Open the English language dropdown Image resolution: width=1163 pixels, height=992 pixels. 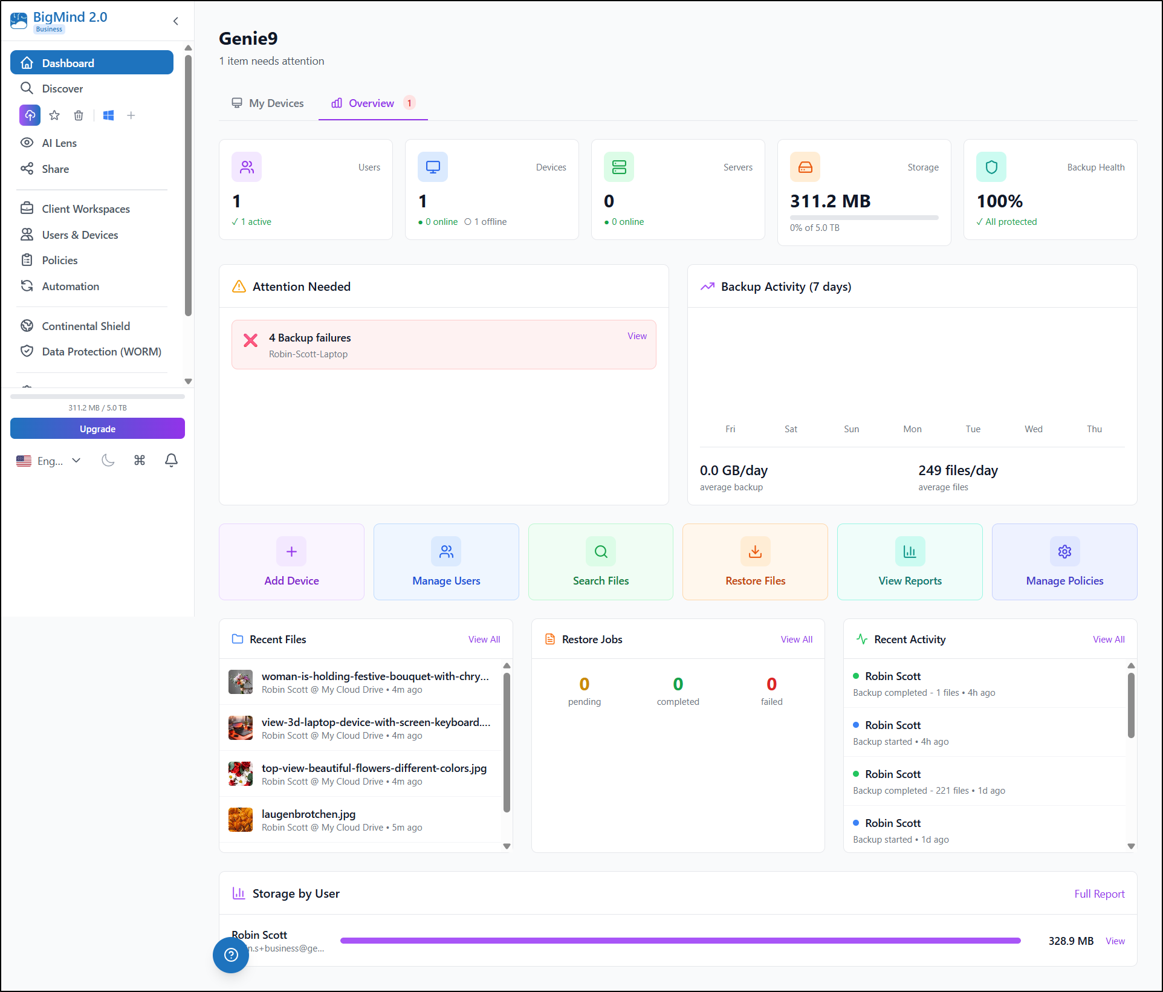pos(48,460)
